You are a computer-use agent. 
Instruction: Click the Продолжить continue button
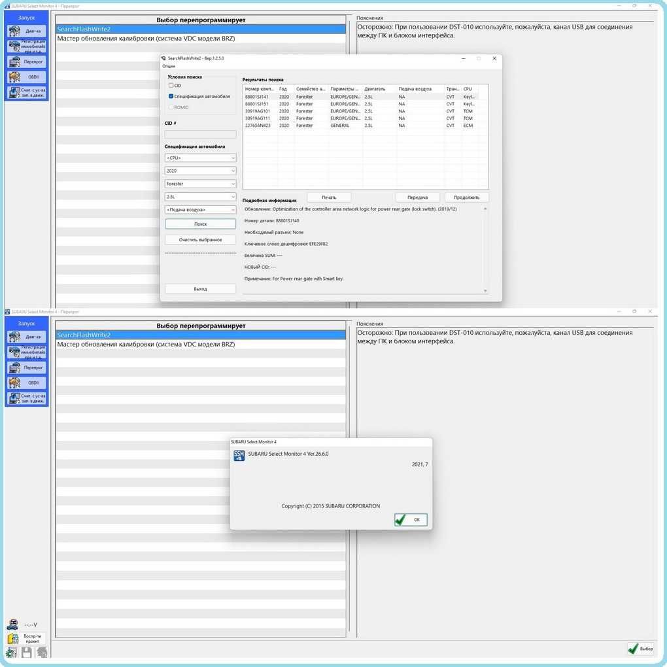466,197
